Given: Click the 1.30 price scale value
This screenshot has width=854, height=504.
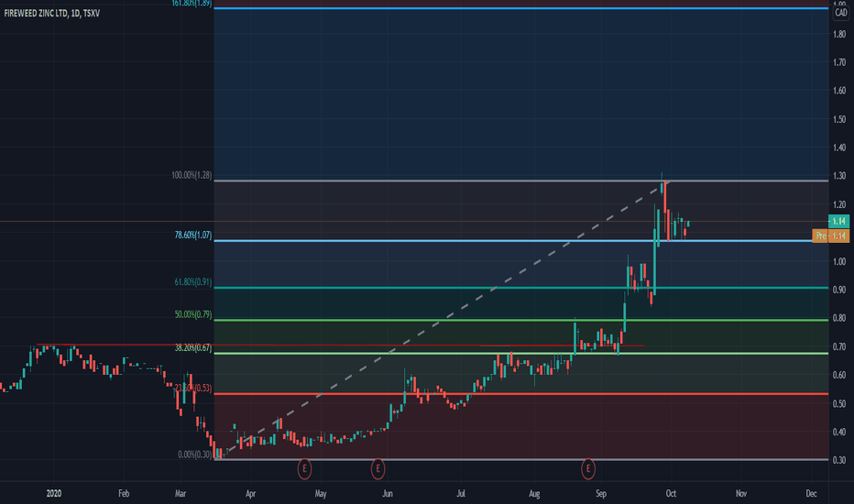Looking at the screenshot, I should point(839,176).
